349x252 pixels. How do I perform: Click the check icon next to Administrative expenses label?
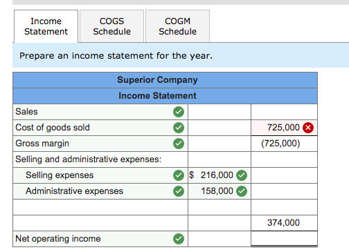coord(179,191)
